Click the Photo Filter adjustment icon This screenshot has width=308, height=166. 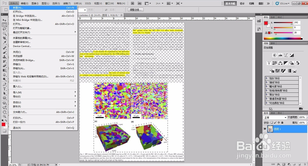[x=292, y=63]
